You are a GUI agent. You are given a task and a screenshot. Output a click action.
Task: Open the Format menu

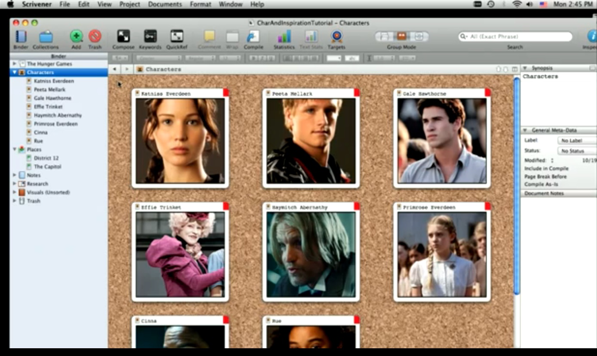tap(200, 4)
